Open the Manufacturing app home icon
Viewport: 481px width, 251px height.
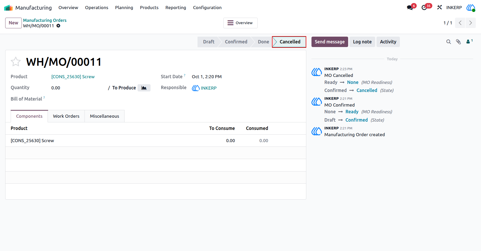[x=9, y=8]
